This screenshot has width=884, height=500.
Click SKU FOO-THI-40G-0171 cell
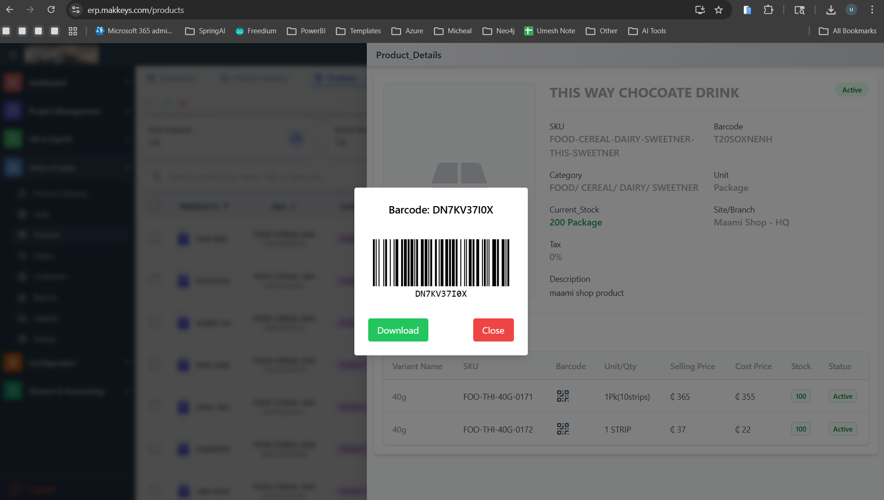coord(498,396)
